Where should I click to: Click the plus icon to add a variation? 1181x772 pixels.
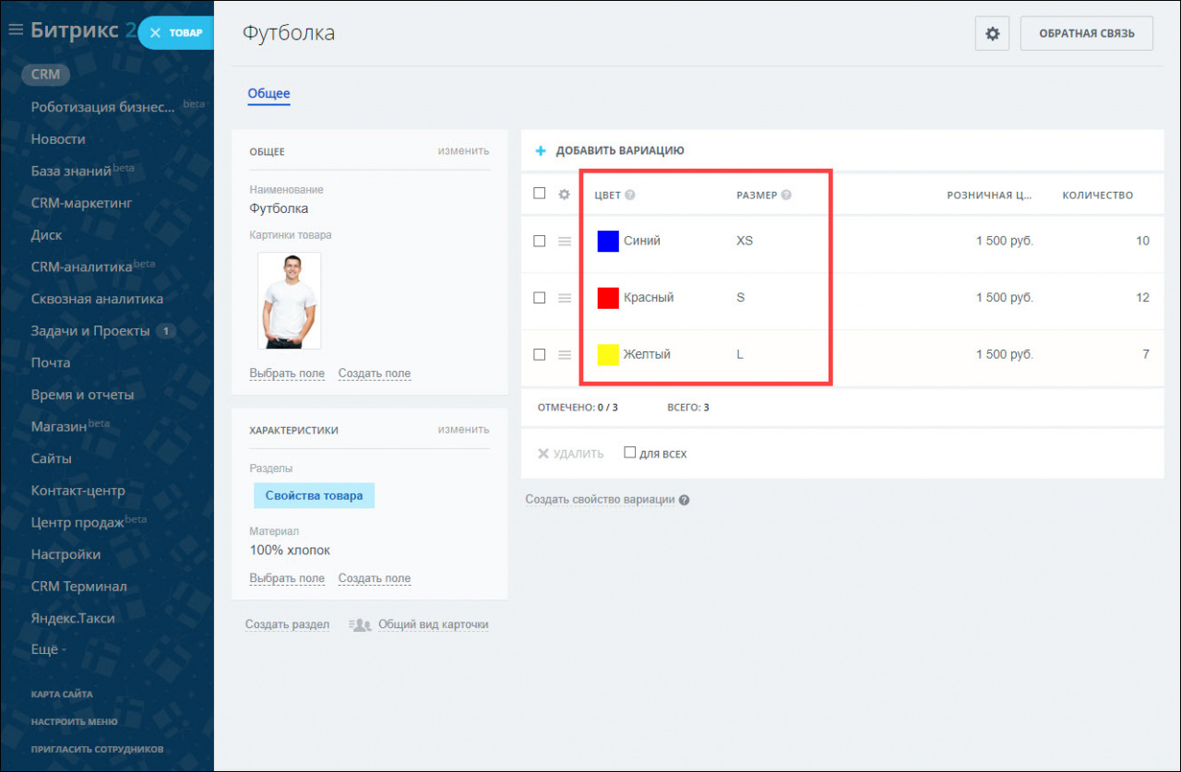point(542,150)
